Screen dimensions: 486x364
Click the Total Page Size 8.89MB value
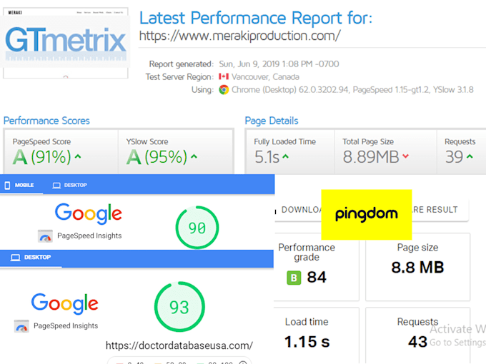click(371, 157)
